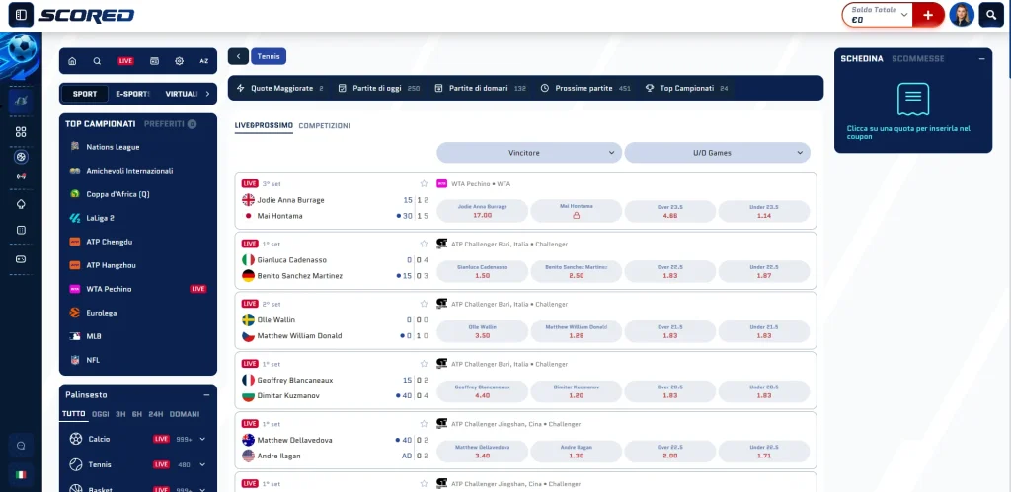Viewport: 1011px width, 492px height.
Task: Select the E-SPORT tab
Action: pos(132,94)
